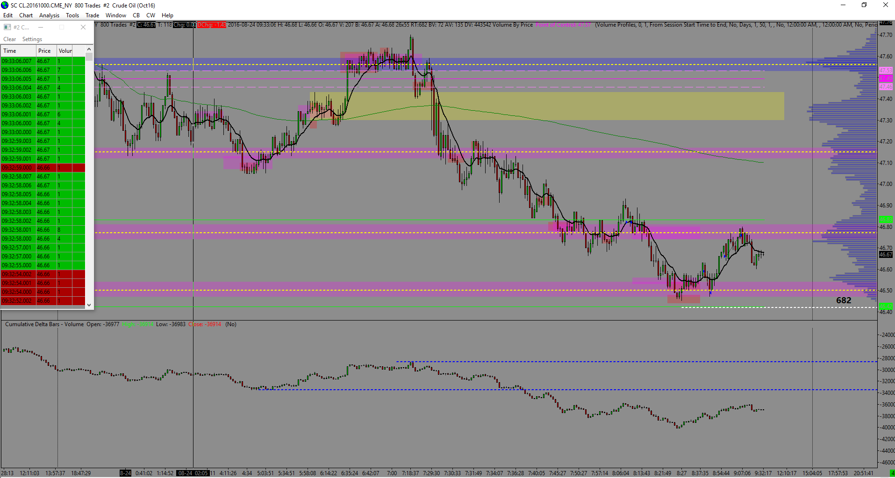
Task: Open Settings in the Time and Sales window
Action: pos(32,39)
